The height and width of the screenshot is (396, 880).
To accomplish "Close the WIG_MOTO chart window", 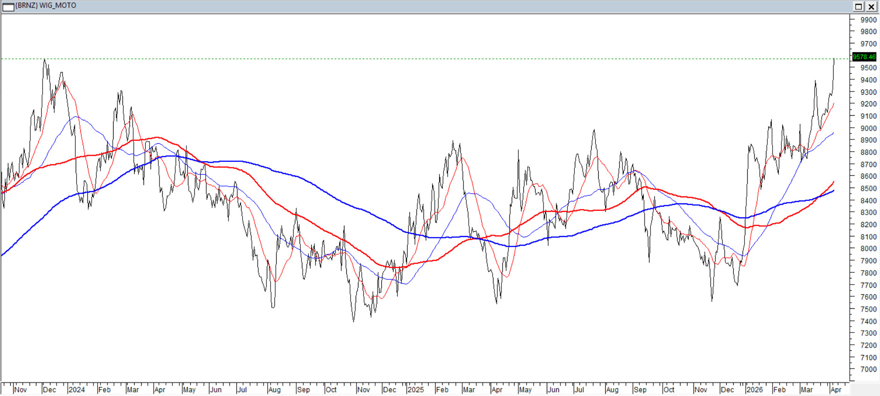I will [872, 7].
